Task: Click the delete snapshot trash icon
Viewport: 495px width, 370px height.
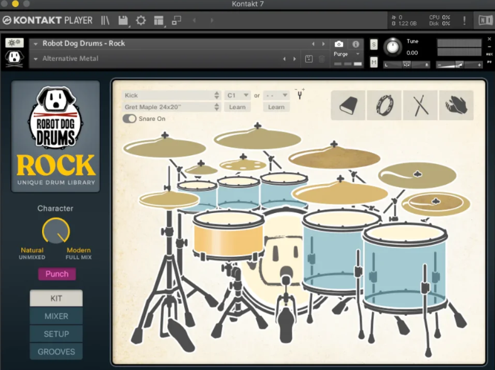Action: (322, 58)
